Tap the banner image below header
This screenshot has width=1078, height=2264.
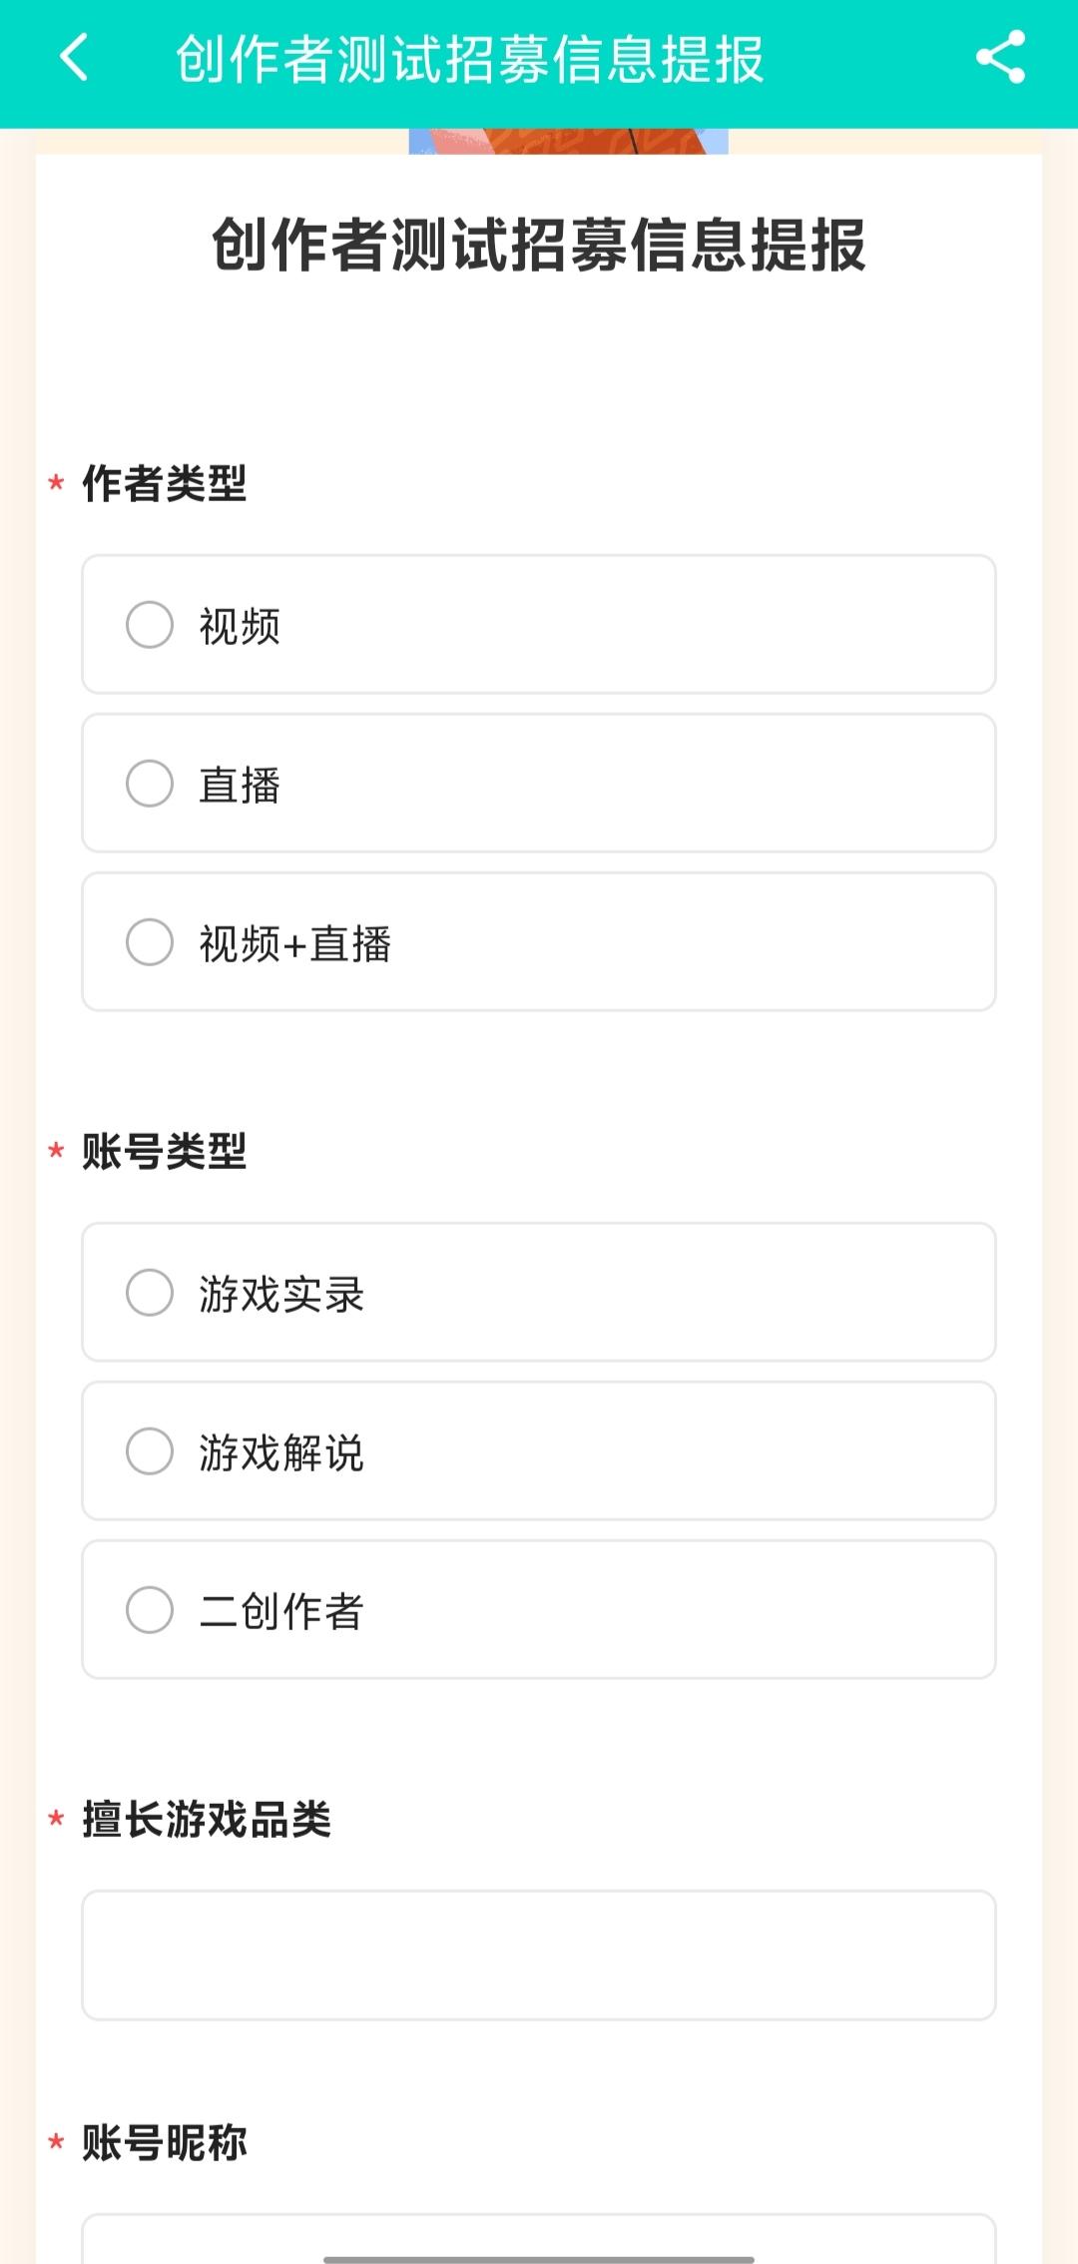(568, 142)
